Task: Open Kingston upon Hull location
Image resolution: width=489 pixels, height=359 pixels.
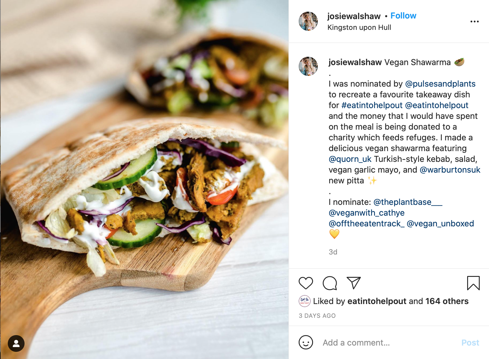Action: coord(359,27)
